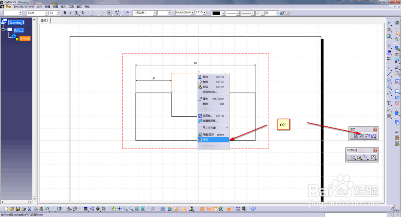Toggle Italic text formatting

coord(71,13)
